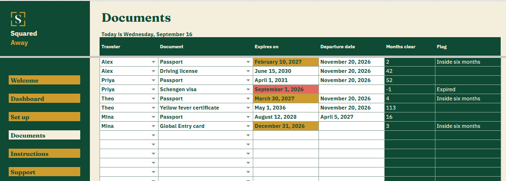Click empty departure date cell for Global Entry card

point(352,126)
